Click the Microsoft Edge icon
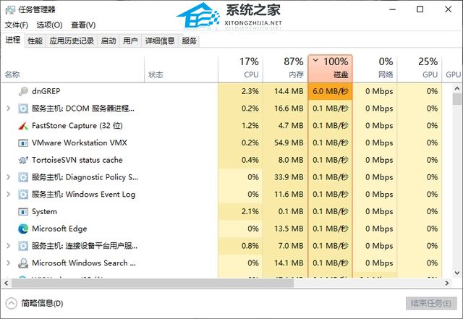 point(23,229)
